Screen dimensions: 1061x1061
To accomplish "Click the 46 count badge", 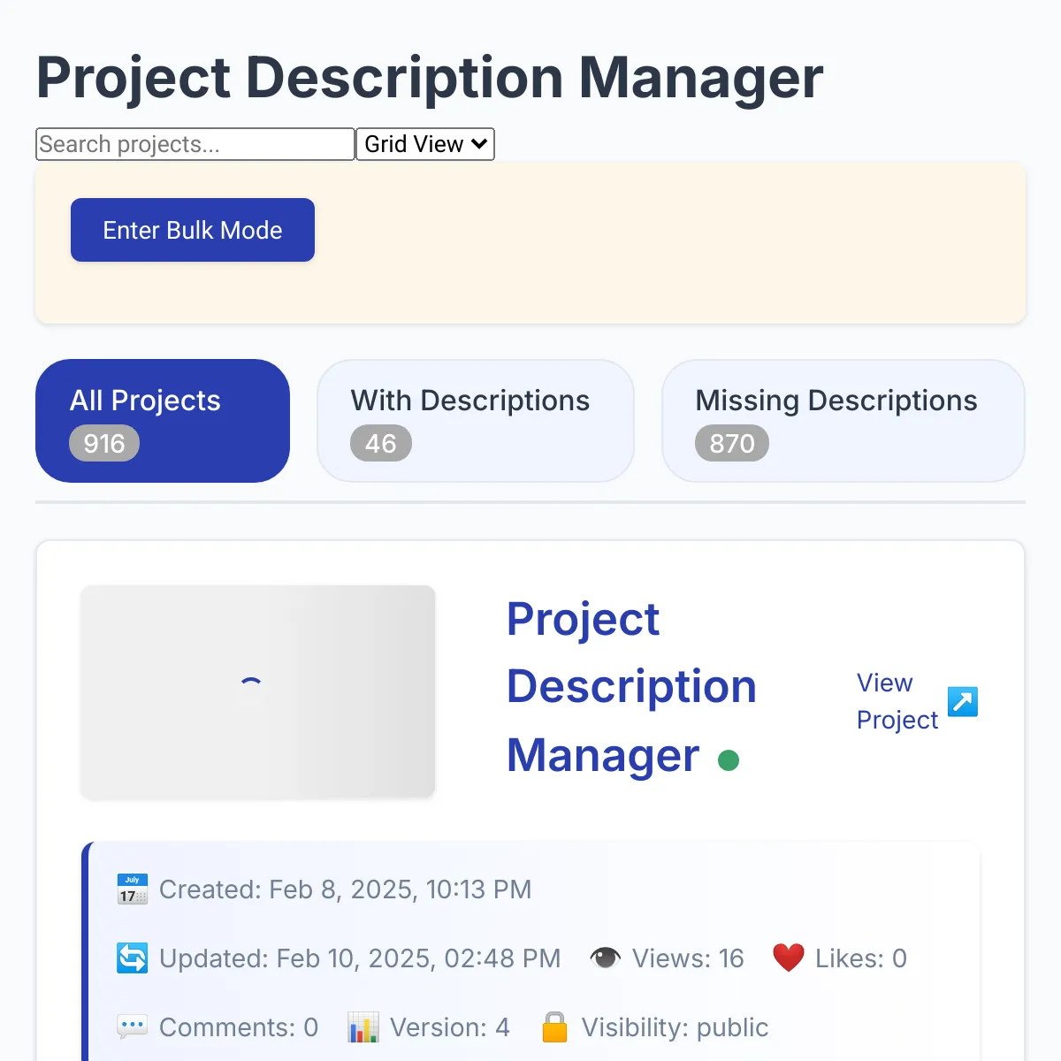I will click(381, 443).
